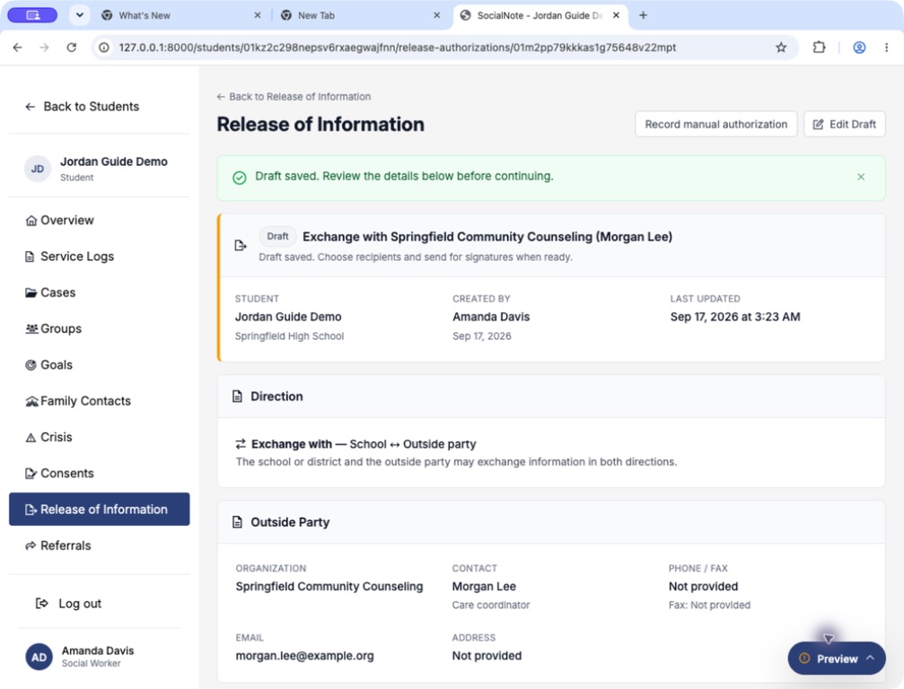Click the Draft status badge
Image resolution: width=904 pixels, height=689 pixels.
point(277,236)
